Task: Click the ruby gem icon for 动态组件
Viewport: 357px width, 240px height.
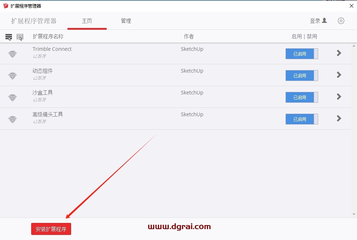Action: pos(13,76)
